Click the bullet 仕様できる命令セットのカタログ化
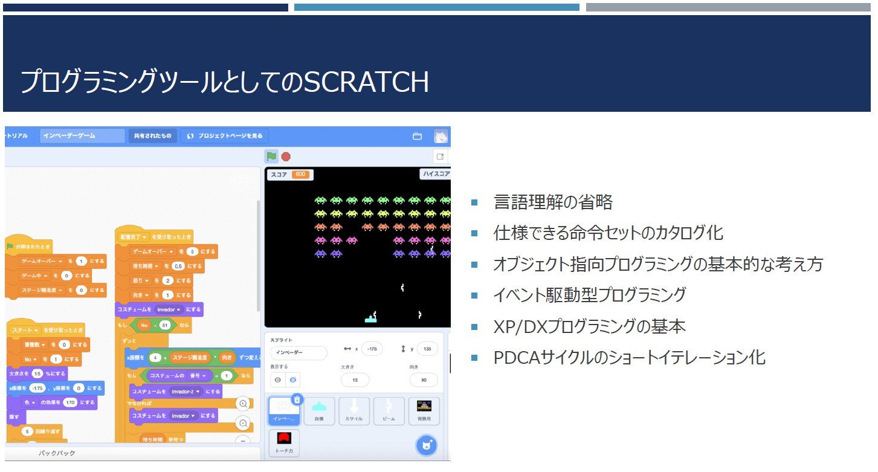 click(608, 233)
